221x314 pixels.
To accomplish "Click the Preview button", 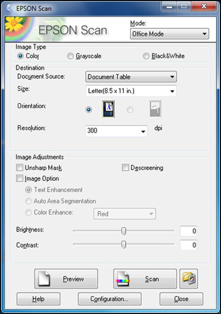I will pyautogui.click(x=66, y=279).
